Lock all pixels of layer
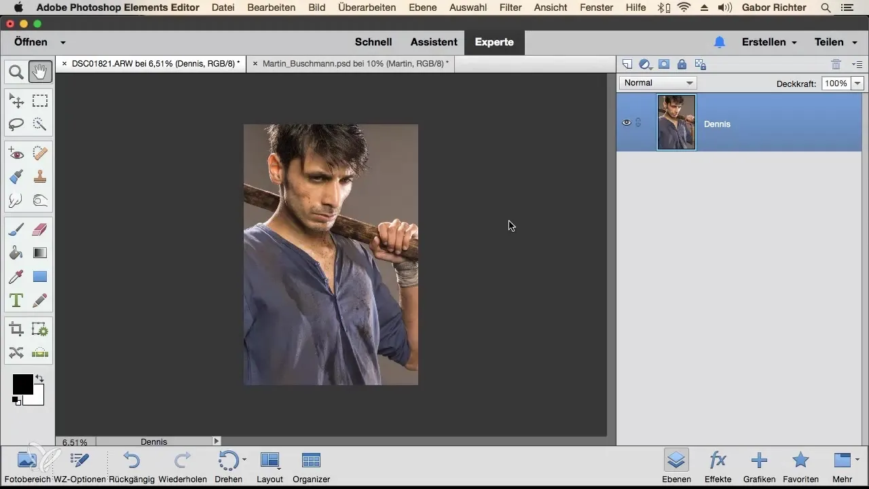This screenshot has height=489, width=869. click(682, 65)
